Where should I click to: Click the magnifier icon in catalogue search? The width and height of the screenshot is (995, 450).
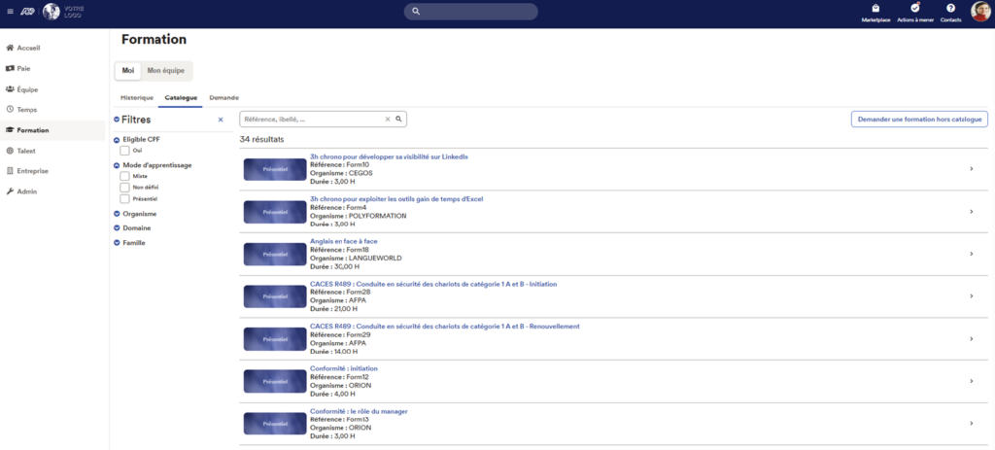click(398, 119)
